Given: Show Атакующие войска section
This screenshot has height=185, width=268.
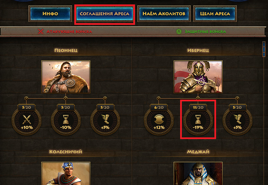Looking at the screenshot, I should coord(69,32).
